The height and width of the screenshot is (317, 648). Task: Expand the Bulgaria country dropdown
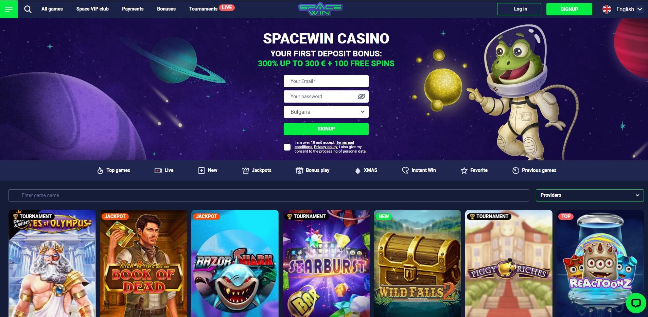pos(326,112)
